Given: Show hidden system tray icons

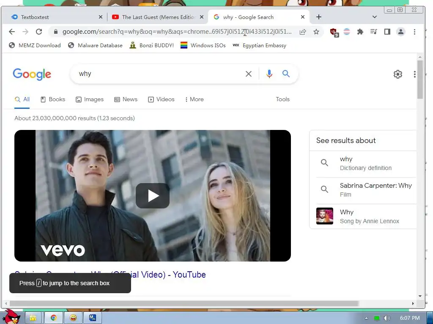Looking at the screenshot, I should (366, 318).
